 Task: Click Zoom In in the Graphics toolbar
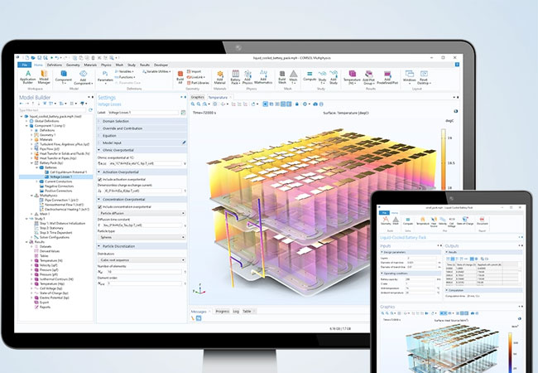click(x=193, y=104)
